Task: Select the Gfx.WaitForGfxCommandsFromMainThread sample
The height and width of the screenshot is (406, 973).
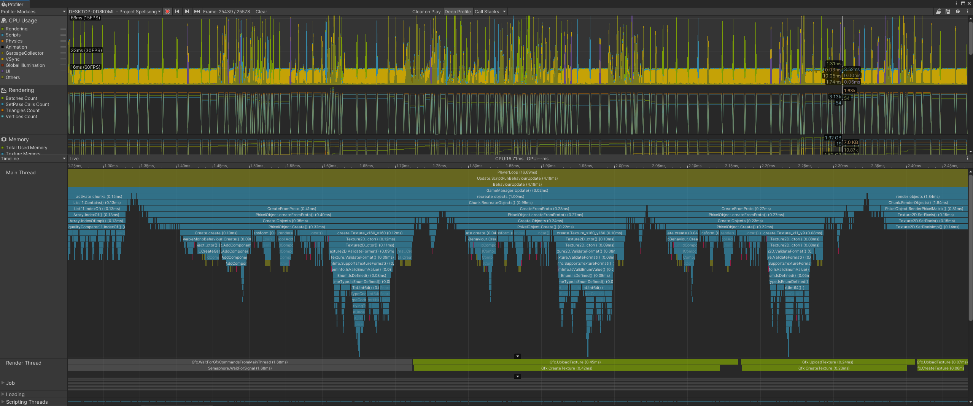Action: click(x=240, y=362)
